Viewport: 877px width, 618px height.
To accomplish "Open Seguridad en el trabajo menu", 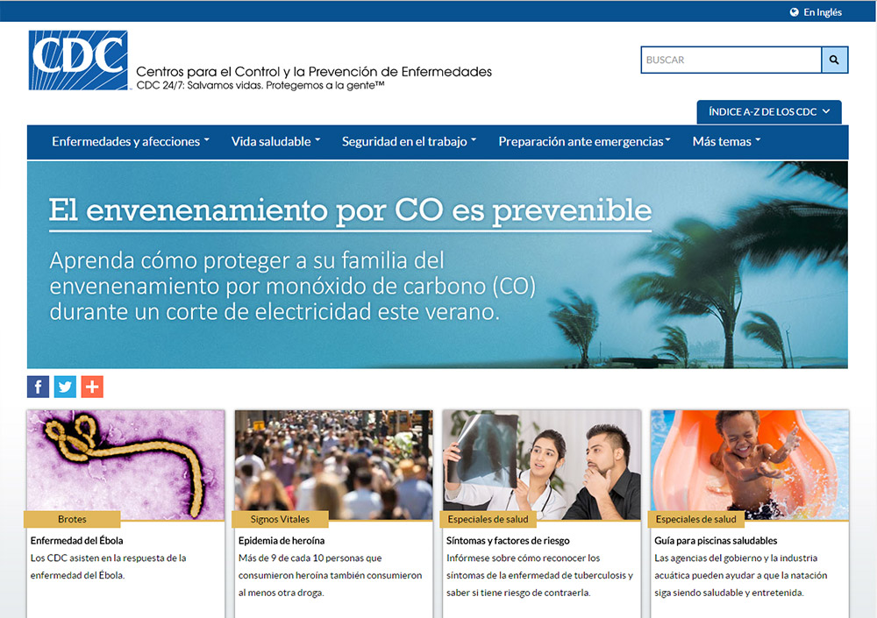I will 409,141.
